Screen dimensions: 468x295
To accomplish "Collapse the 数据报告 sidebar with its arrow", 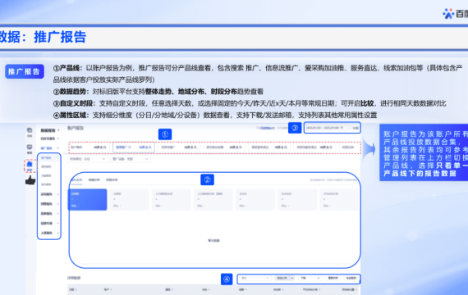I will click(58, 130).
